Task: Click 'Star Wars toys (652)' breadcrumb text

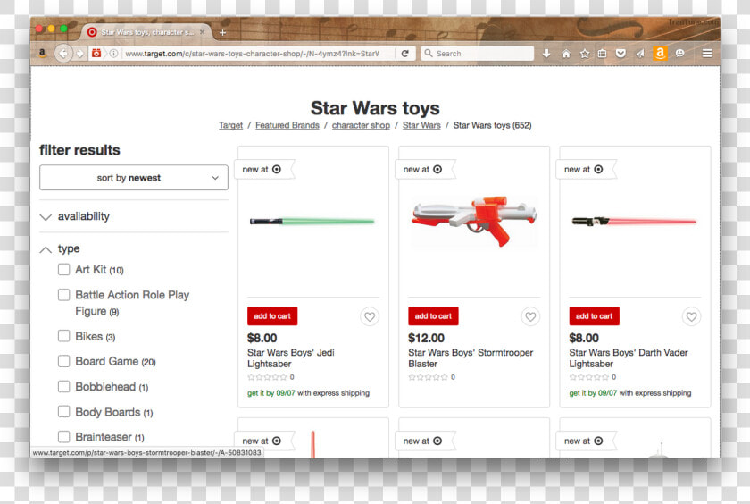Action: pyautogui.click(x=492, y=125)
